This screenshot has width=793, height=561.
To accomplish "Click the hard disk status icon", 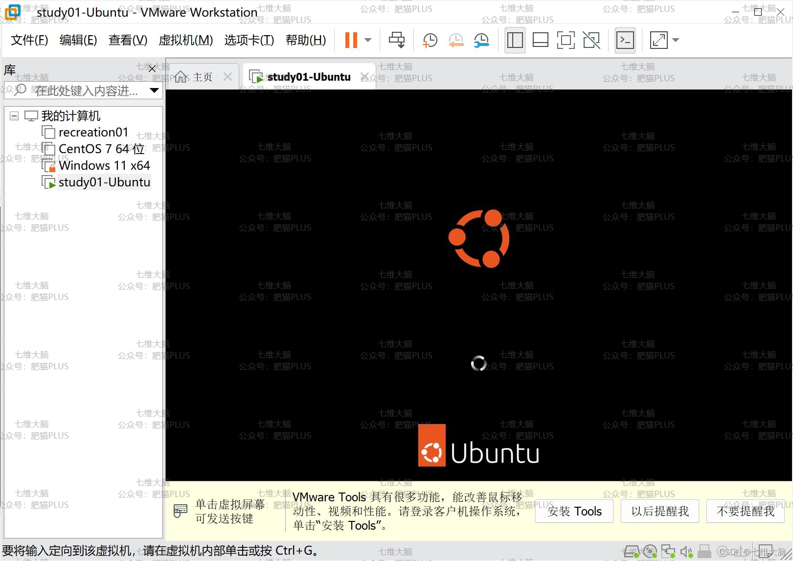I will click(632, 552).
